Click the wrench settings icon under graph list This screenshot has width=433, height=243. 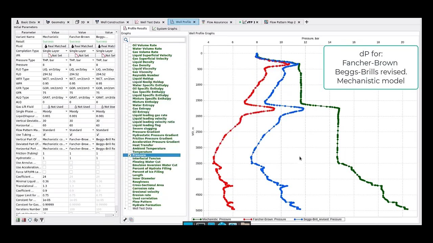point(125,220)
